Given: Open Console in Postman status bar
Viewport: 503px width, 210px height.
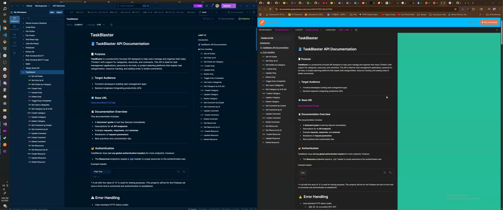Looking at the screenshot, I should click(44, 209).
